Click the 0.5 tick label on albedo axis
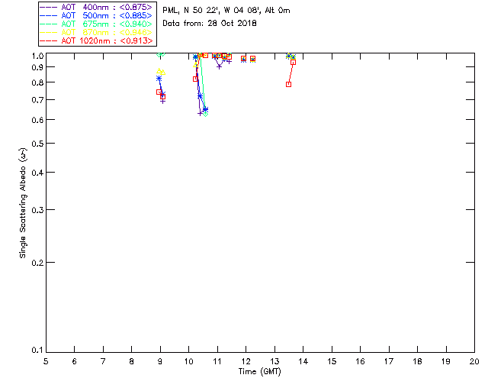Viewport: 488px width, 391px height. click(x=37, y=144)
